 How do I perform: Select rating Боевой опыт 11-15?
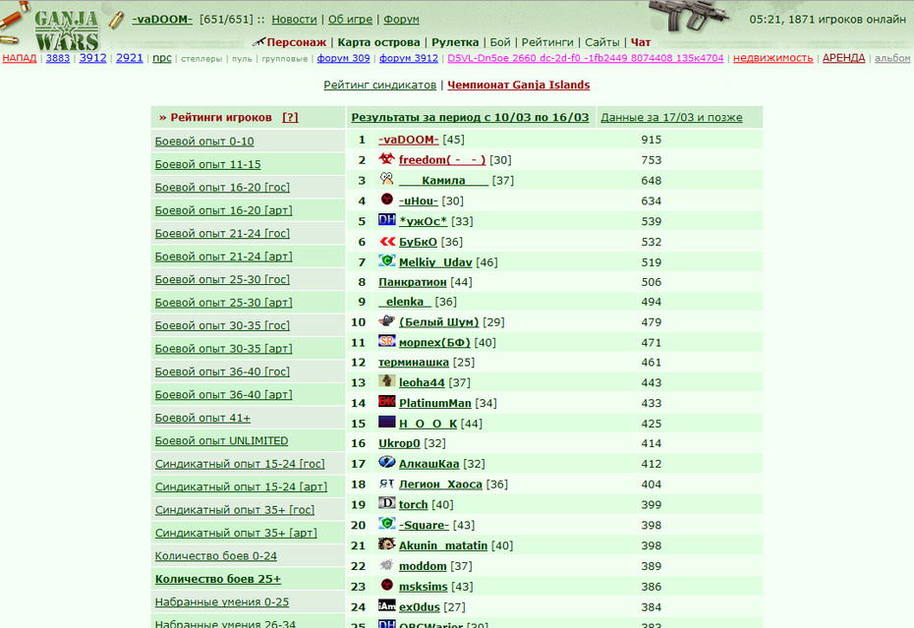[x=207, y=164]
